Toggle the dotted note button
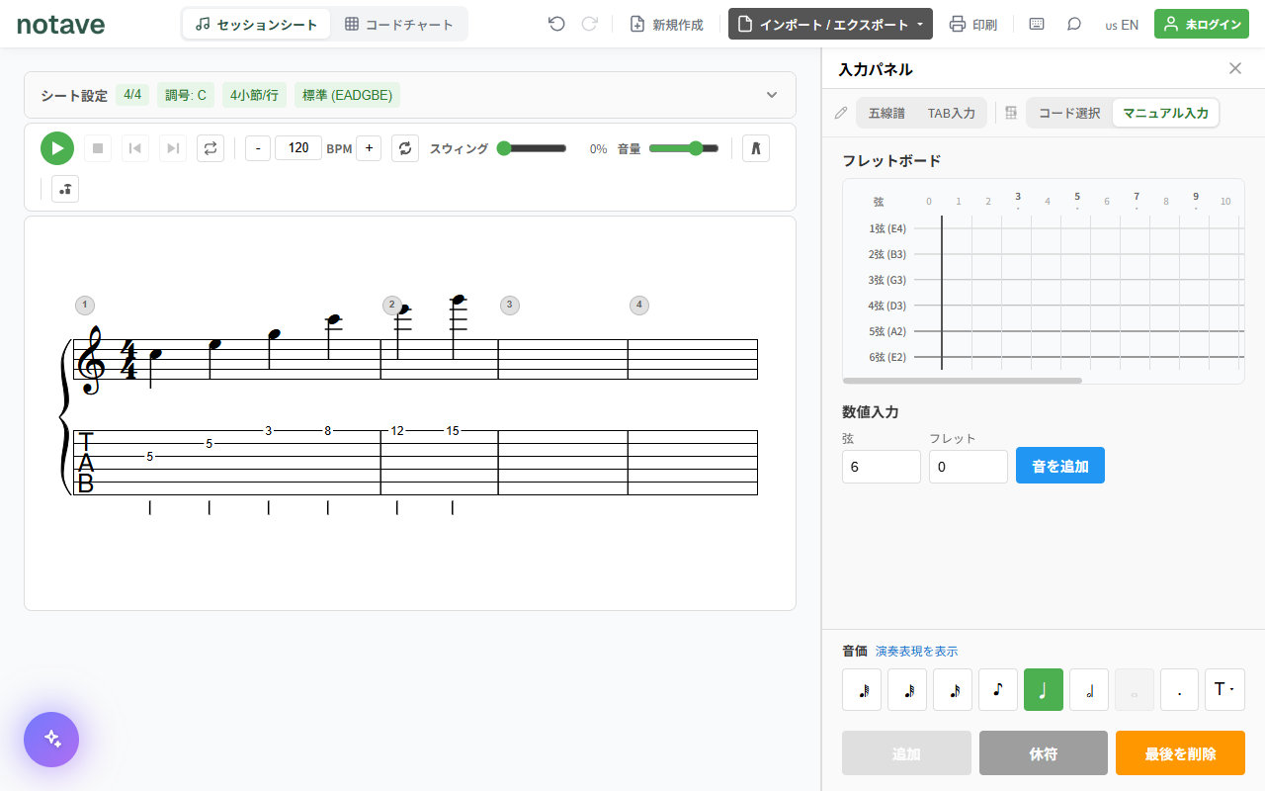Image resolution: width=1265 pixels, height=791 pixels. pos(1179,690)
